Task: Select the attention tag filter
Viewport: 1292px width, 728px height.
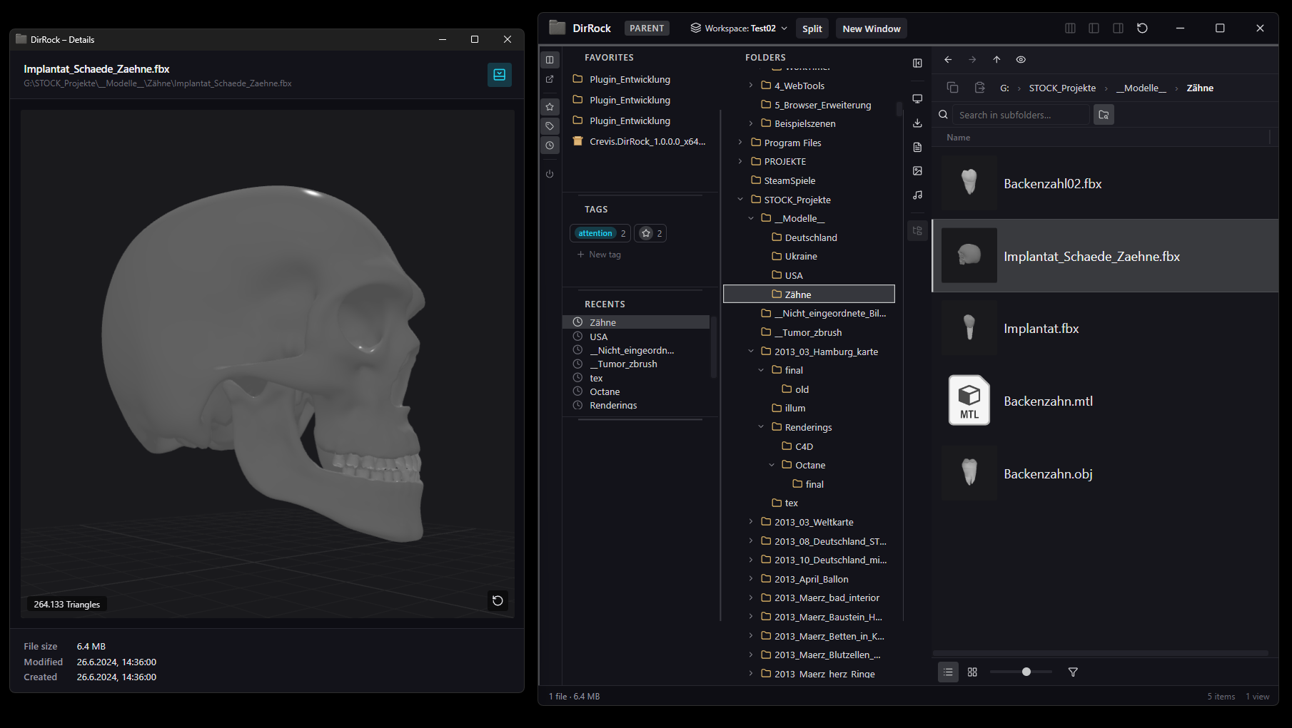Action: (x=595, y=233)
